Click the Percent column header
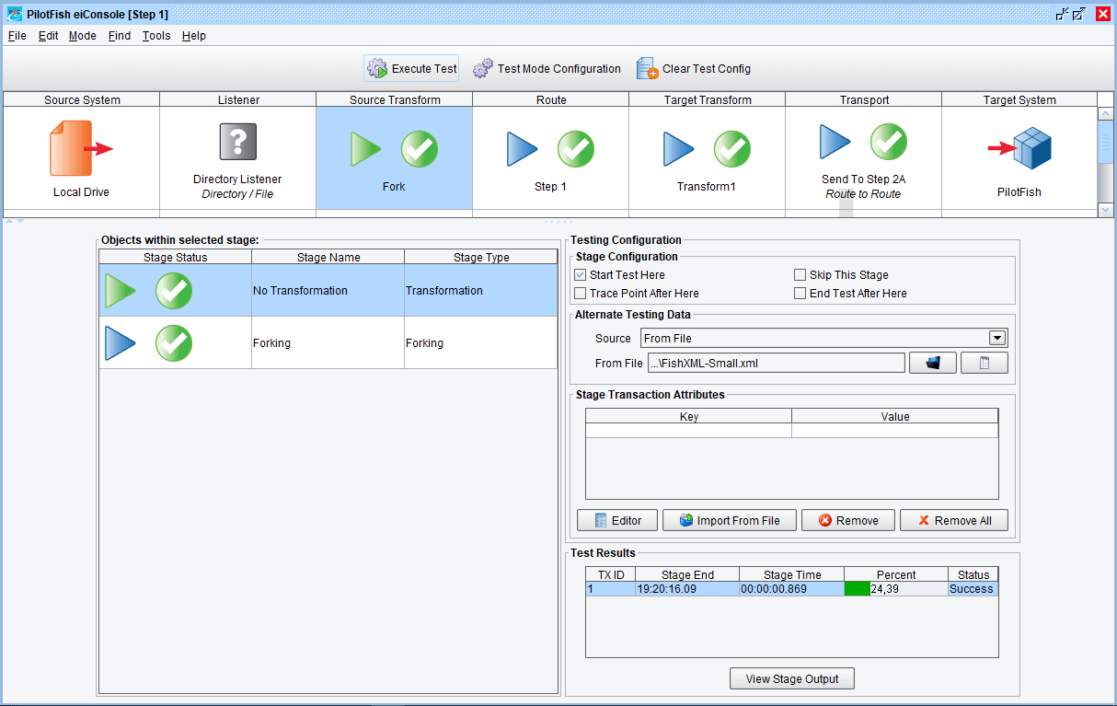 (x=896, y=574)
